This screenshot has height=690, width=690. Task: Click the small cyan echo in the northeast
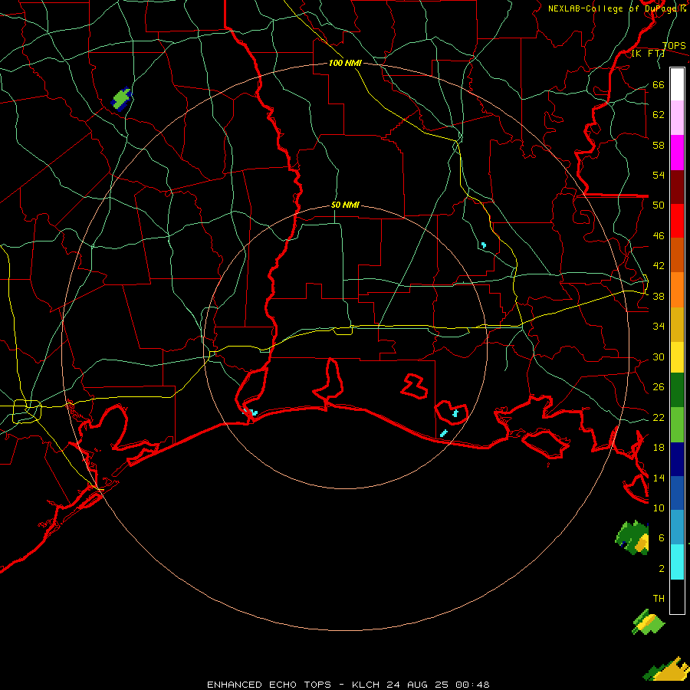click(x=484, y=245)
